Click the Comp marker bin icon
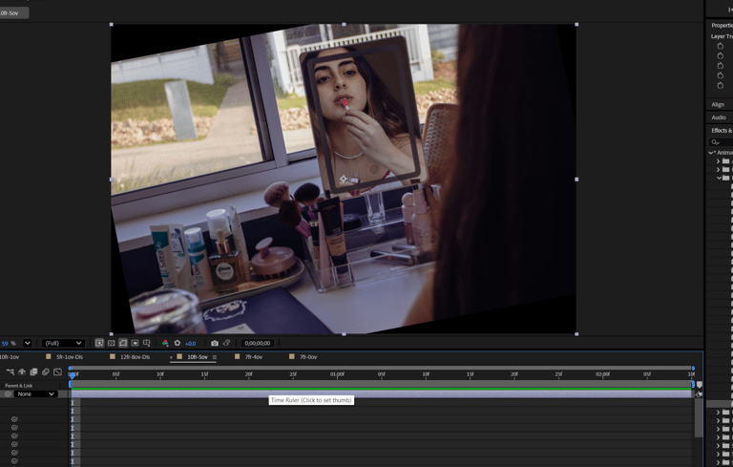The height and width of the screenshot is (467, 733). click(x=700, y=384)
